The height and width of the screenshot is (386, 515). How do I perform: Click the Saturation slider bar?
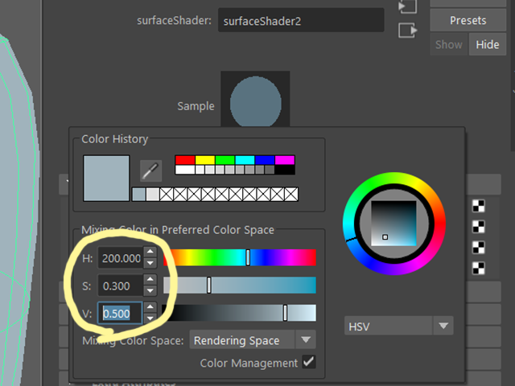coord(240,285)
